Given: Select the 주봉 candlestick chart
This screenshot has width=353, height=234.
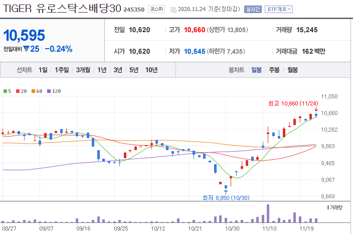Looking at the screenshot, I should [274, 70].
